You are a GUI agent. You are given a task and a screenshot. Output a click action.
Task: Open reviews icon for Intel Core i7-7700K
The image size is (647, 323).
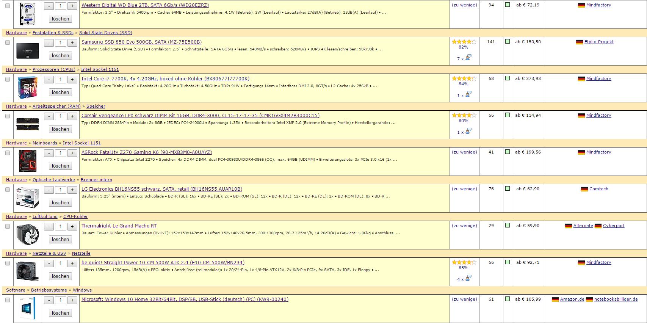click(468, 94)
